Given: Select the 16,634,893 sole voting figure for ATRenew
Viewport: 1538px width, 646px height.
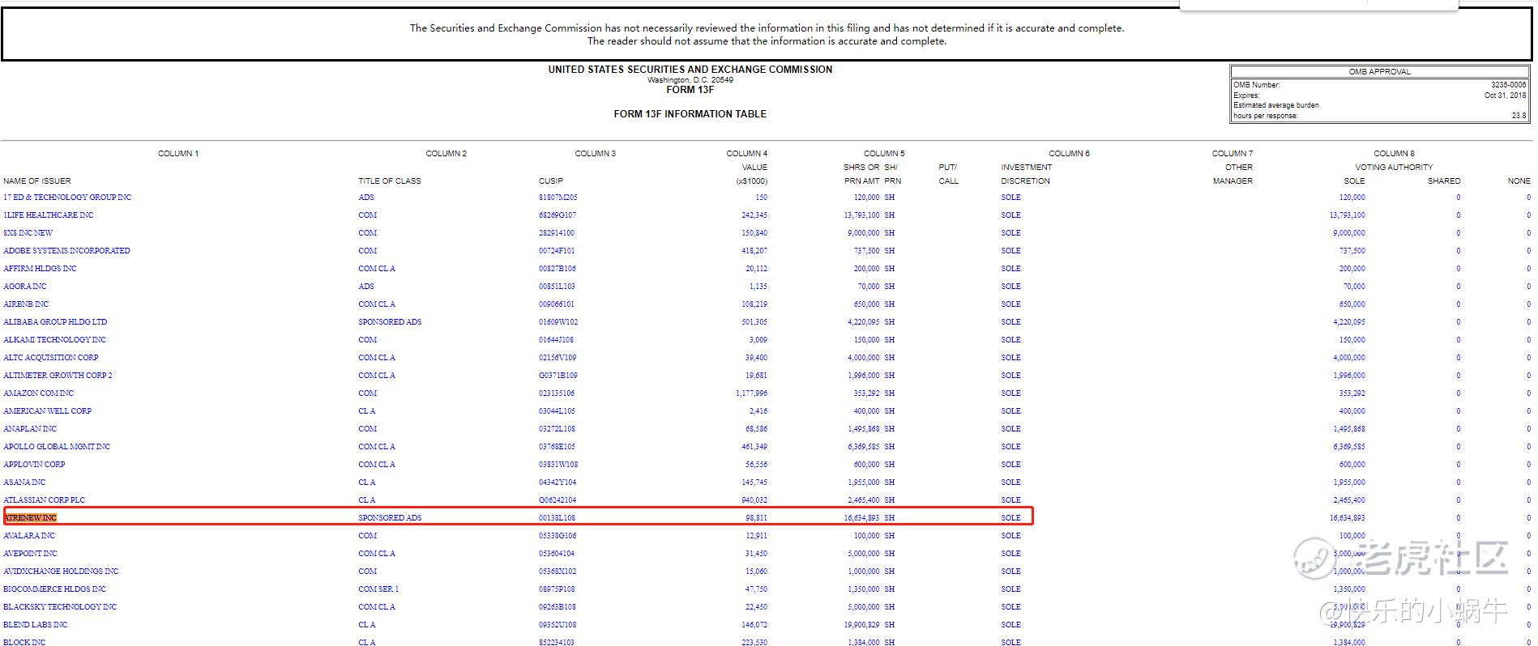Looking at the screenshot, I should pos(1347,518).
